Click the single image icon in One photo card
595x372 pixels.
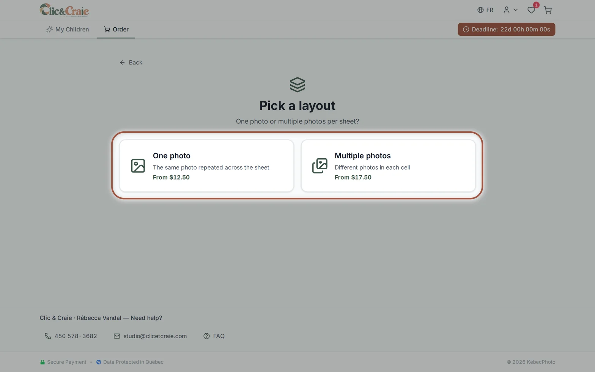[138, 166]
